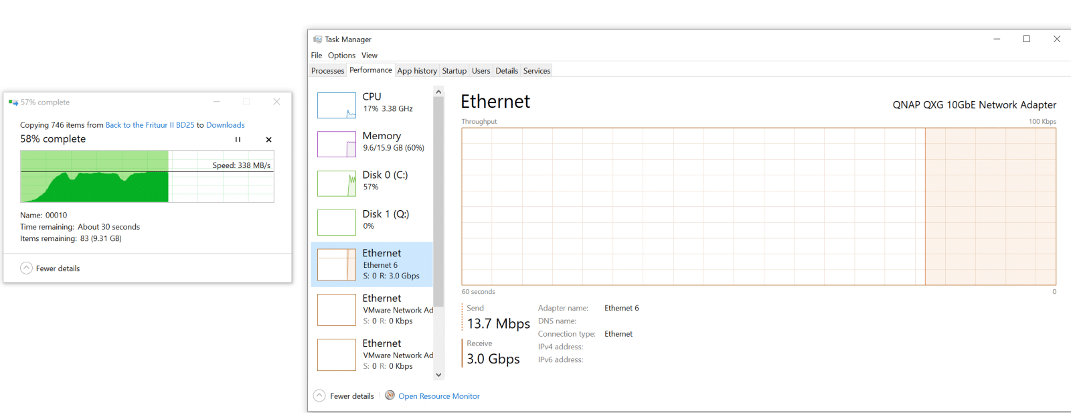Screen dimensions: 1071x413
Task: Click the copy speed progress graph
Action: click(147, 177)
